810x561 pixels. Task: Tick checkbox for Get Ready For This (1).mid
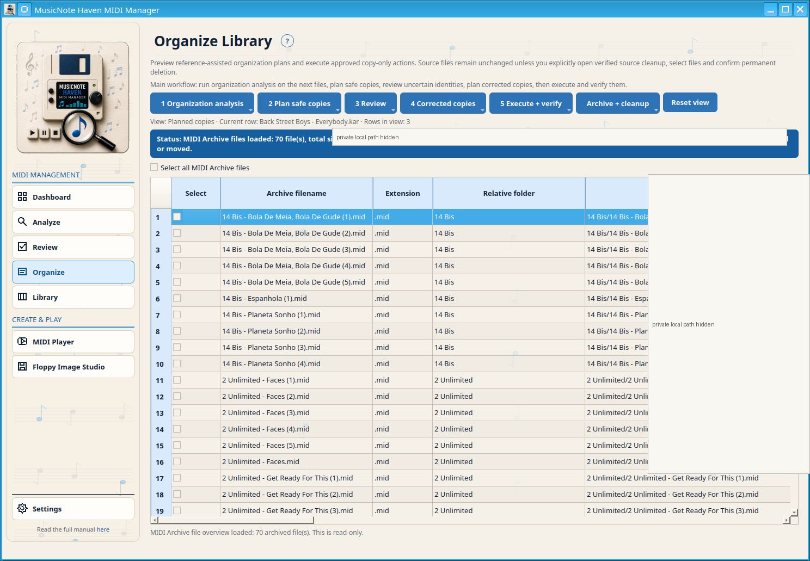pos(177,478)
